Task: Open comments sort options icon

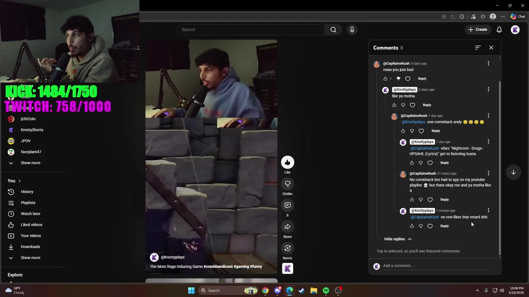Action: tap(478, 48)
